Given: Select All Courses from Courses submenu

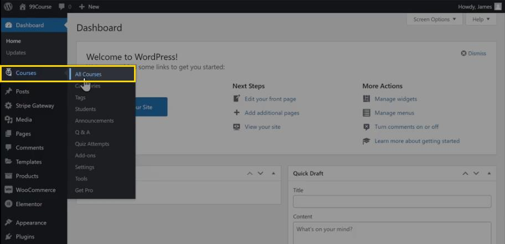Looking at the screenshot, I should [x=89, y=74].
